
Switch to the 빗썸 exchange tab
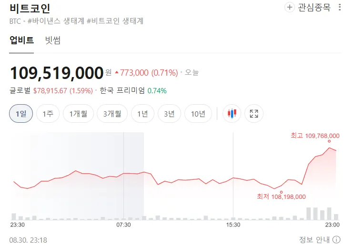(x=53, y=40)
